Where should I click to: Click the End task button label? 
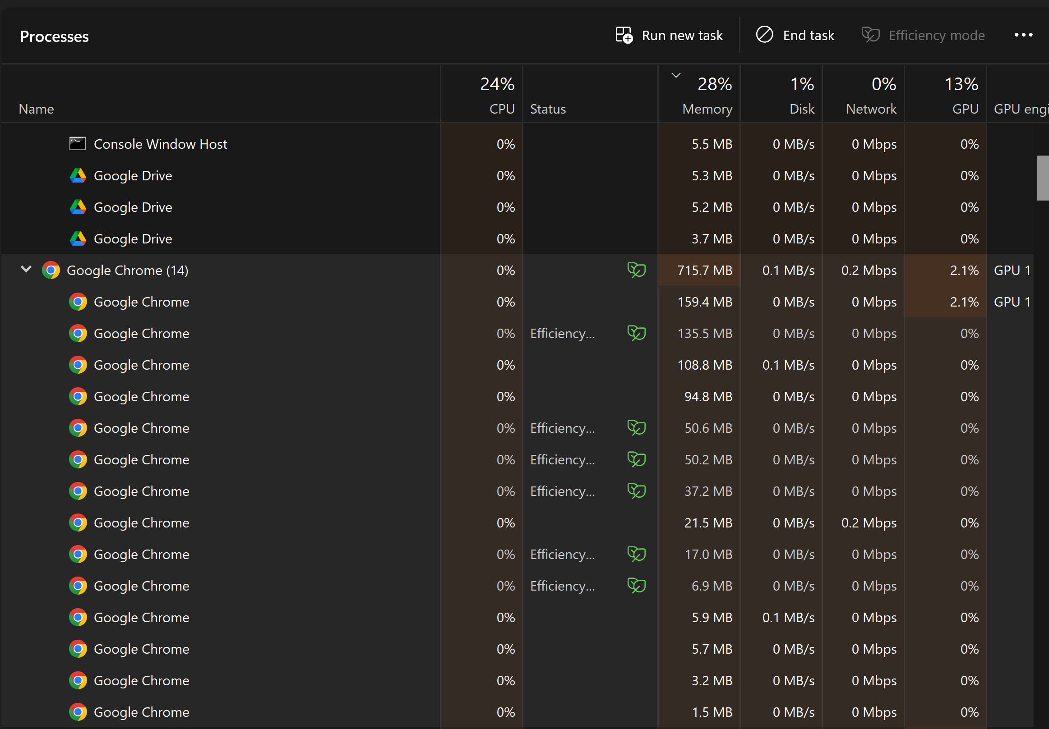click(x=808, y=35)
